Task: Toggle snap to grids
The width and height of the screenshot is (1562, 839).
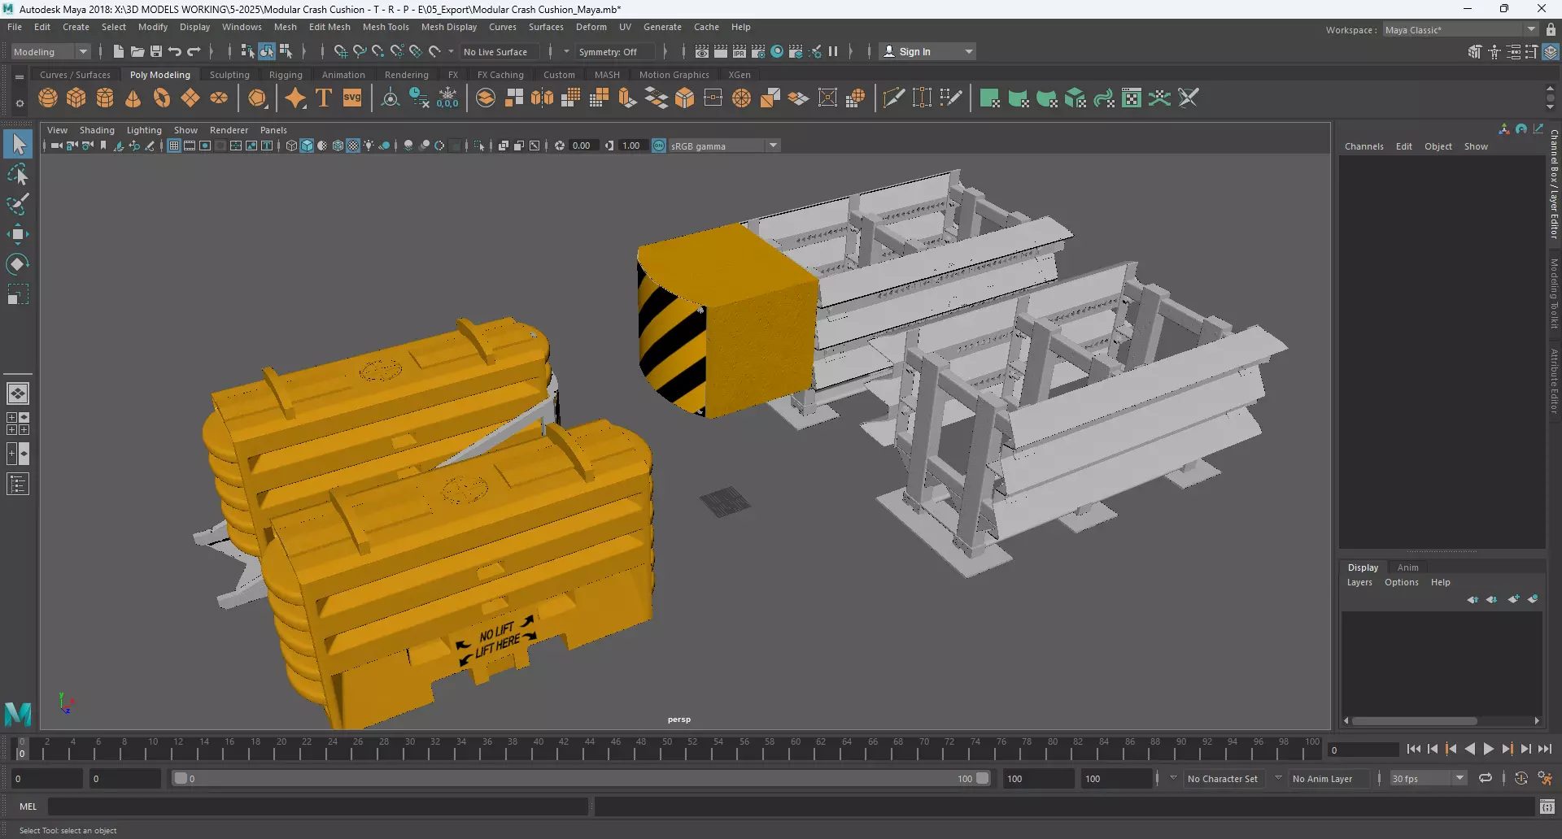Action: [x=340, y=51]
